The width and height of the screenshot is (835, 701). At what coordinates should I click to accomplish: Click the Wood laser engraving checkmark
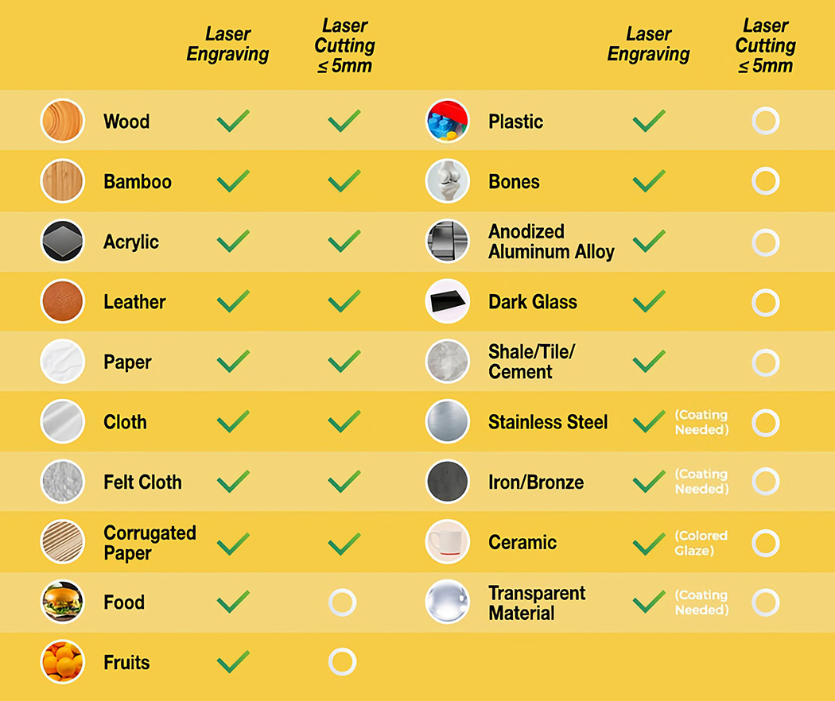(233, 121)
